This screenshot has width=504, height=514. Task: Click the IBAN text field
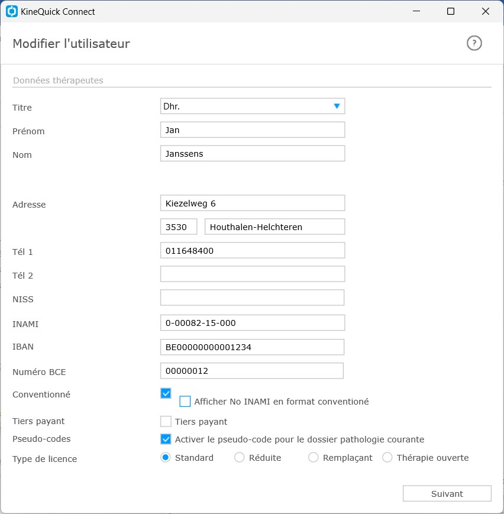(x=252, y=347)
